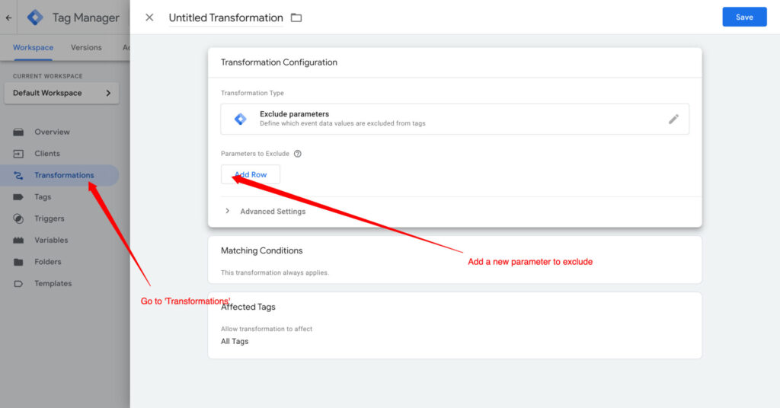The image size is (780, 408).
Task: Click the All Tags value
Action: coord(235,342)
